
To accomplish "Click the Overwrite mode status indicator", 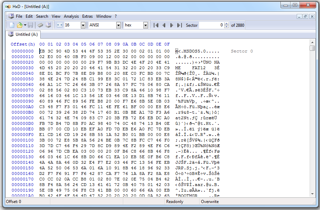I will [x=210, y=202].
